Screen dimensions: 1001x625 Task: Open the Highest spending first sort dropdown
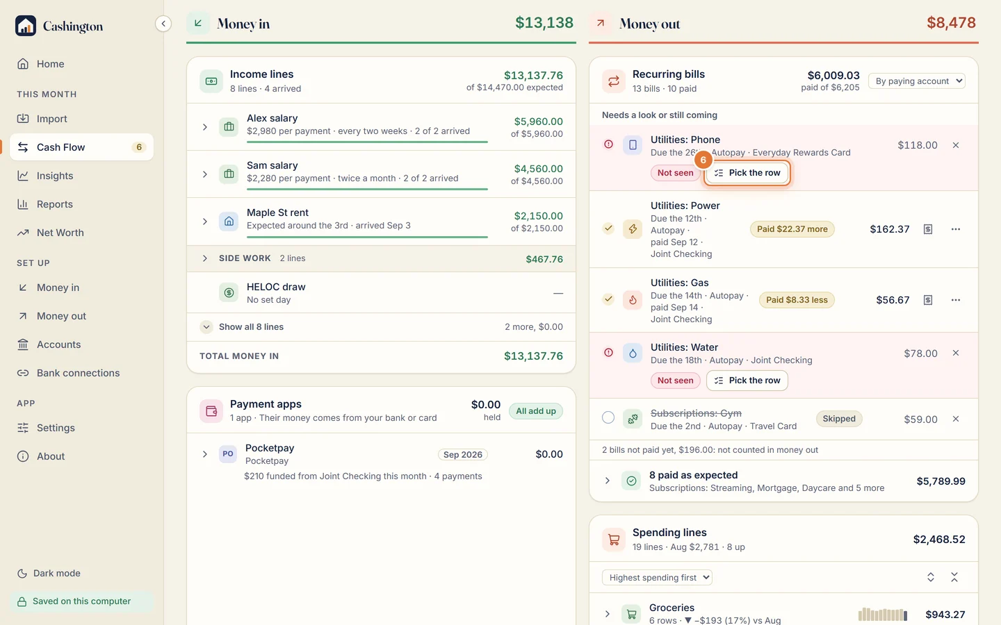tap(657, 577)
